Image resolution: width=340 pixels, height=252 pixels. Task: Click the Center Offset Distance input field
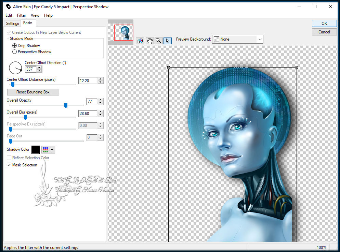[x=88, y=81]
